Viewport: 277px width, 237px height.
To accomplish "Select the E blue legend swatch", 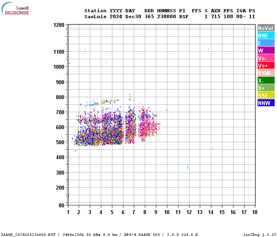I will pos(266,43).
